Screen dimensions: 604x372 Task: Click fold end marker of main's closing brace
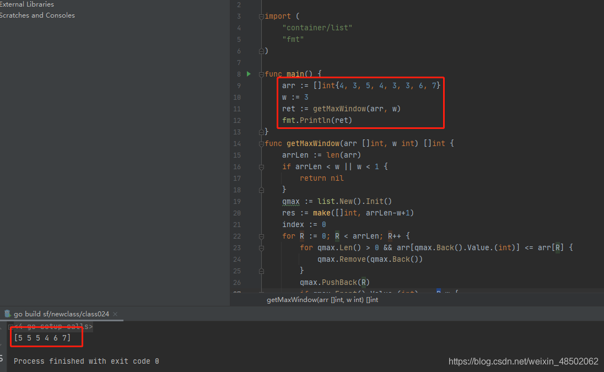pos(261,132)
